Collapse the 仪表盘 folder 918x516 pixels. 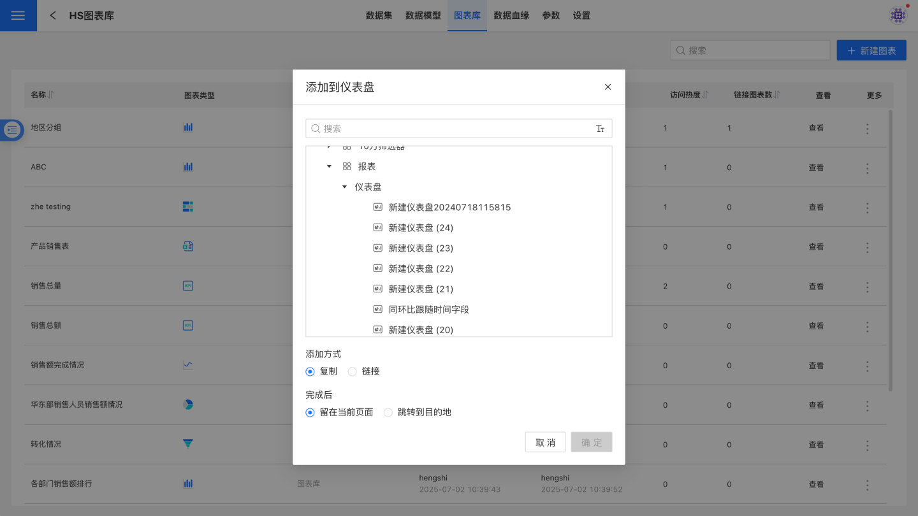pyautogui.click(x=344, y=187)
